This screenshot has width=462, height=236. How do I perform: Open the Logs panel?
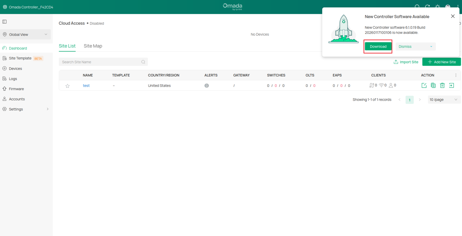tap(13, 78)
